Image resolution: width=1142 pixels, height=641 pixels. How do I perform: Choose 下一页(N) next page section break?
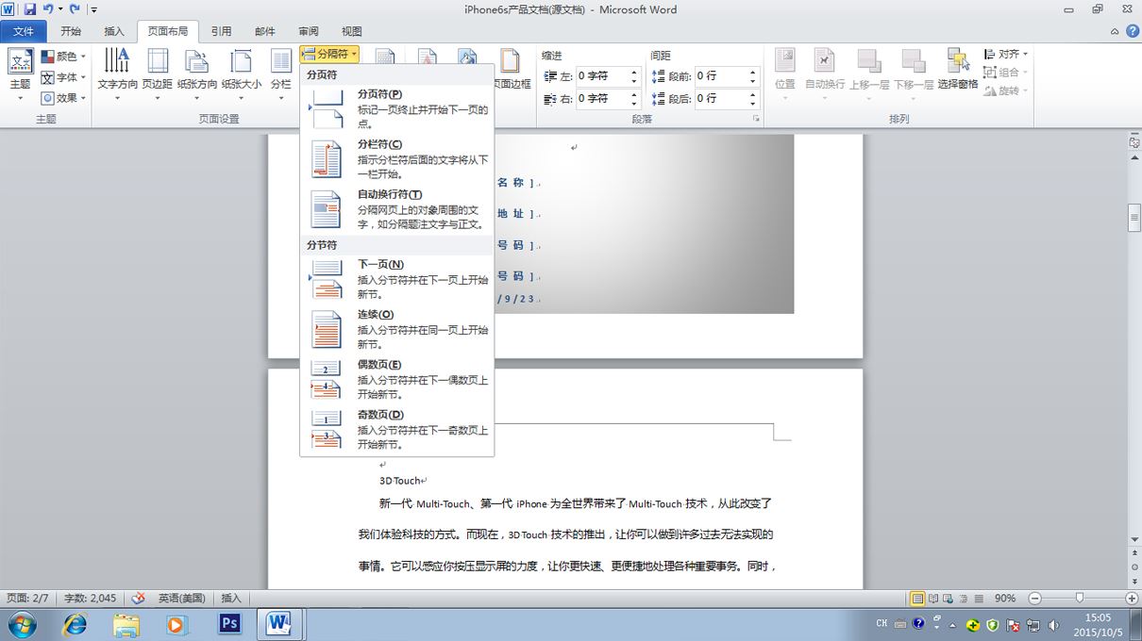coord(397,279)
